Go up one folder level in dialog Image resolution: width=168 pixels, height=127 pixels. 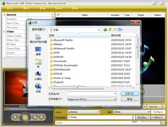(x=110, y=30)
